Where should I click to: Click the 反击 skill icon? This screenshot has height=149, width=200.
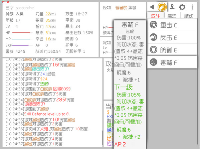154,37
